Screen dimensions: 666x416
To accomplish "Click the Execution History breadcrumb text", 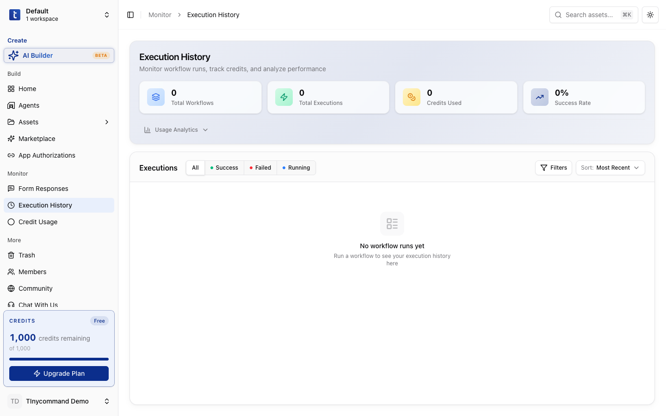I will click(x=213, y=15).
